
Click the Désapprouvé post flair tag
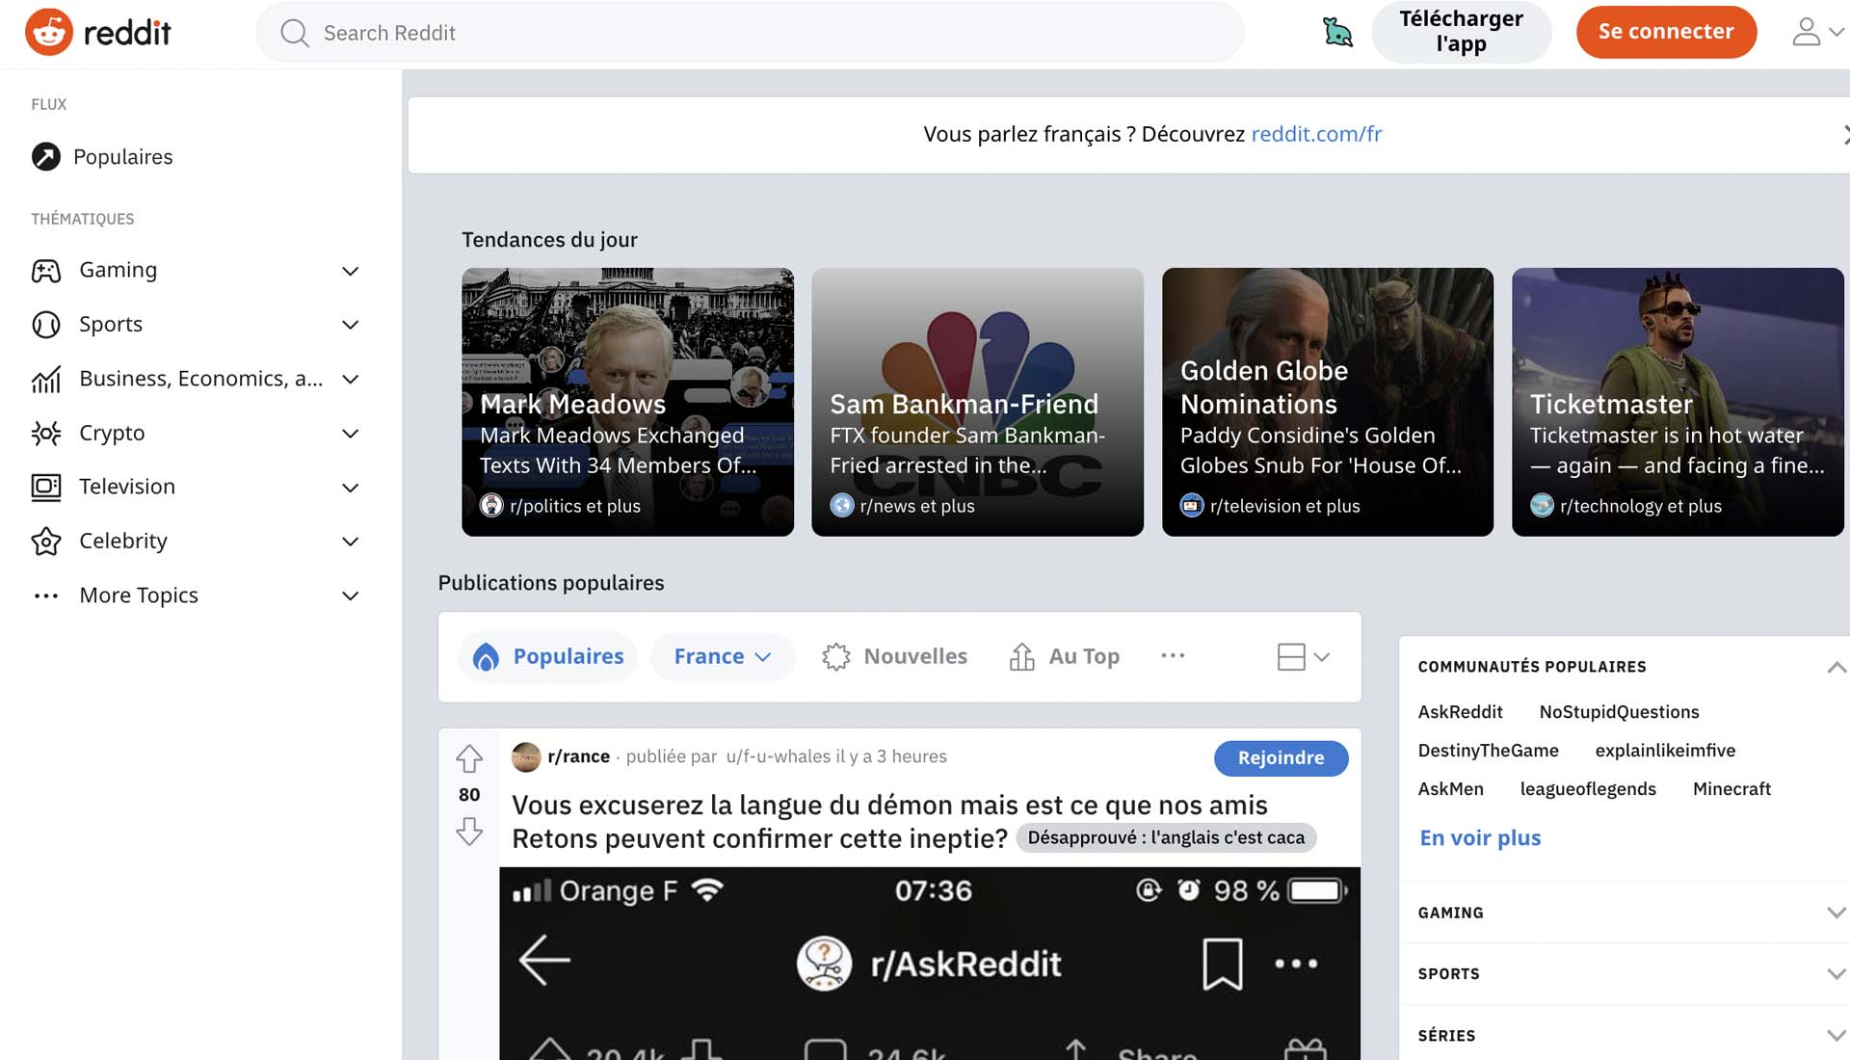(x=1166, y=838)
